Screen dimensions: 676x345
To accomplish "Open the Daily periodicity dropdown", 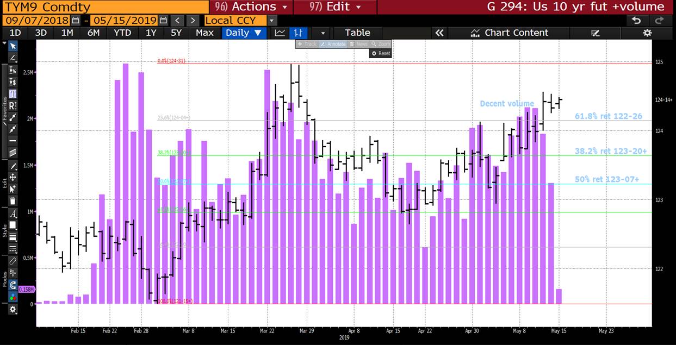I will 244,33.
